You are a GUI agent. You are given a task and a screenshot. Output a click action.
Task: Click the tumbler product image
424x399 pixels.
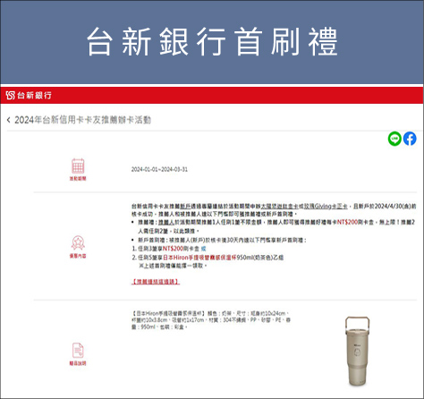coord(358,351)
